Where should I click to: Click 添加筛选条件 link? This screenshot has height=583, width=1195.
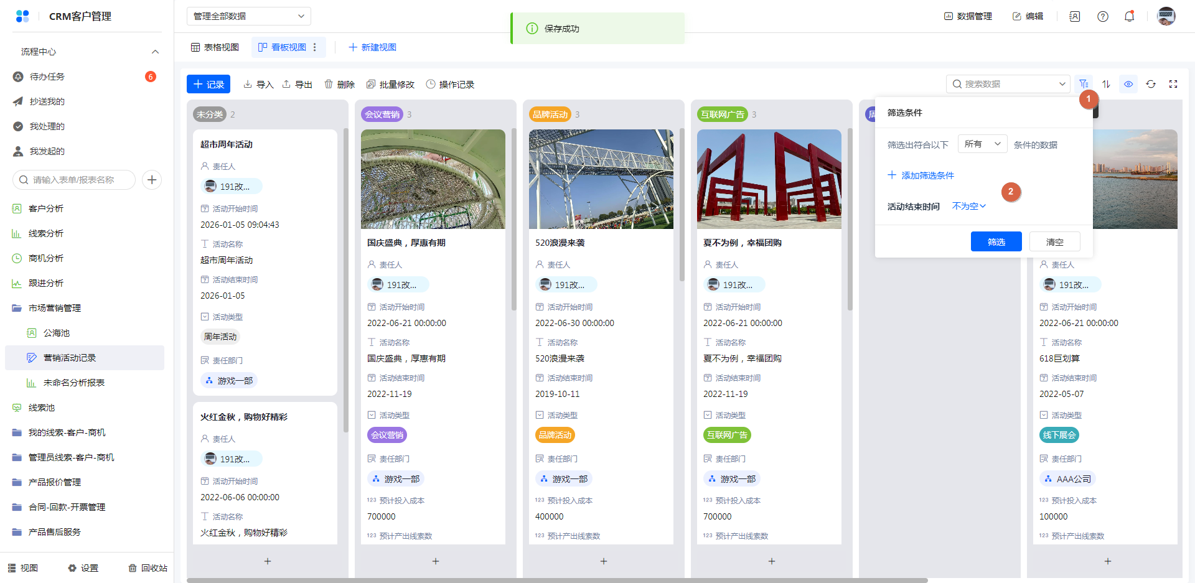tap(921, 175)
